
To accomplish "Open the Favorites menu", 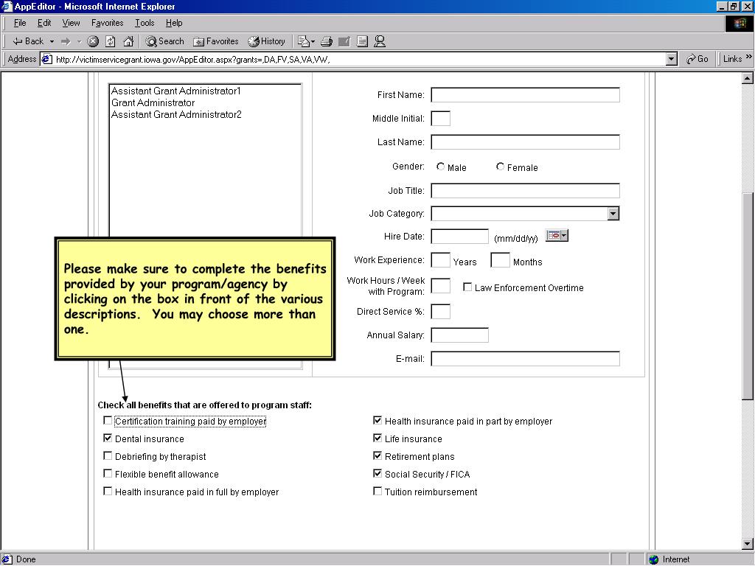I will [x=107, y=23].
